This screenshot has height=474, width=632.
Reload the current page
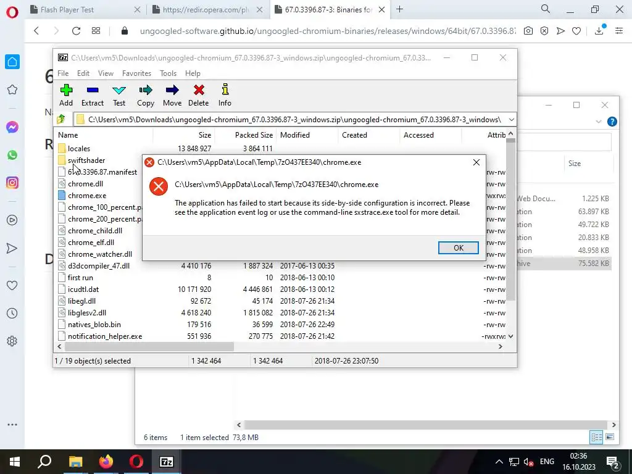point(76,31)
